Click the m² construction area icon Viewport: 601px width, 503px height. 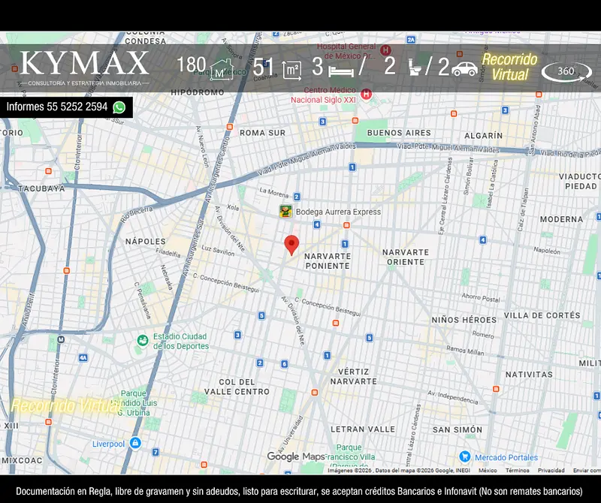coord(291,70)
